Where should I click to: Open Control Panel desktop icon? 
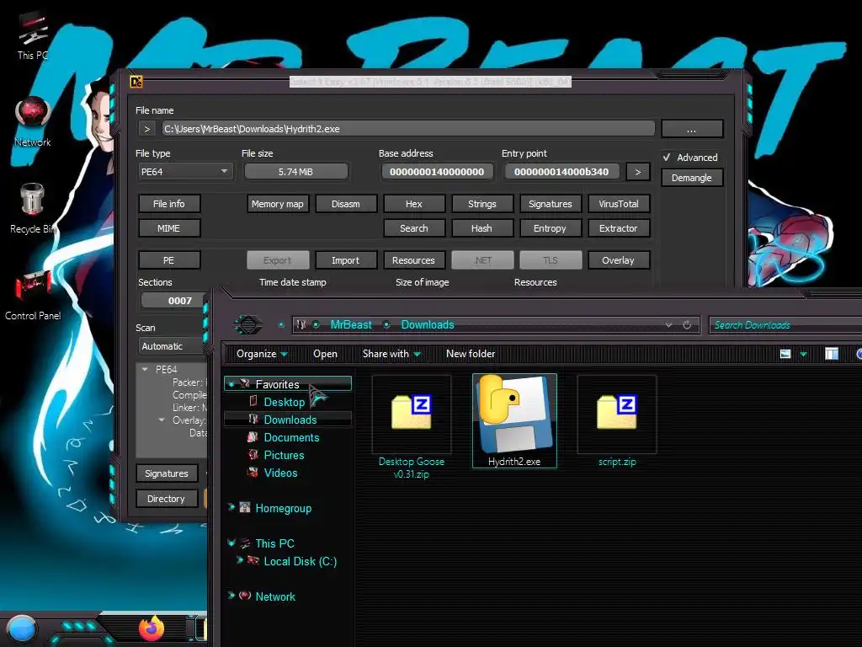click(x=33, y=296)
